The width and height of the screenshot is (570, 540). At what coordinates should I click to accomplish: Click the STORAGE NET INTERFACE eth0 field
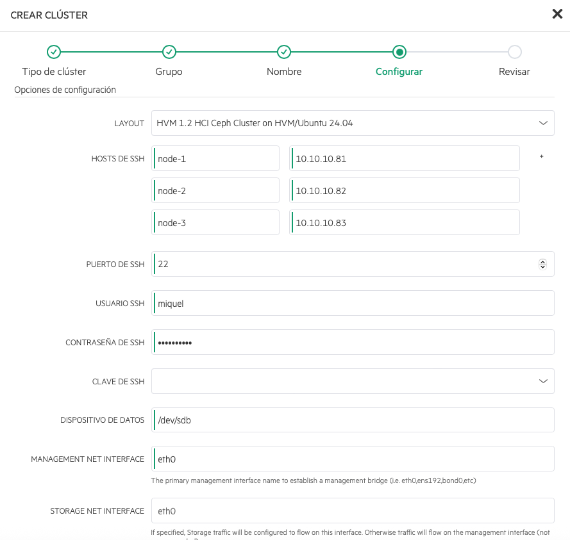tap(353, 511)
